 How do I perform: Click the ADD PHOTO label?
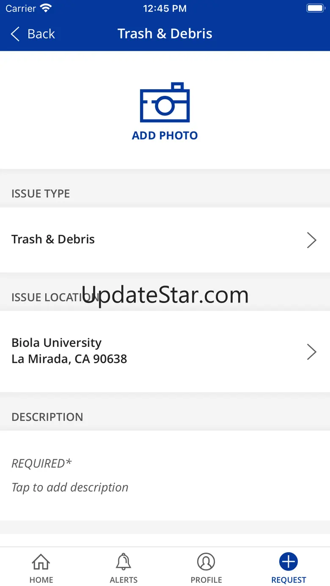(x=165, y=136)
